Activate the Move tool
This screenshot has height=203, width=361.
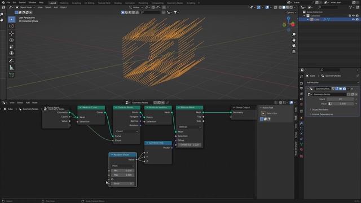click(11, 33)
